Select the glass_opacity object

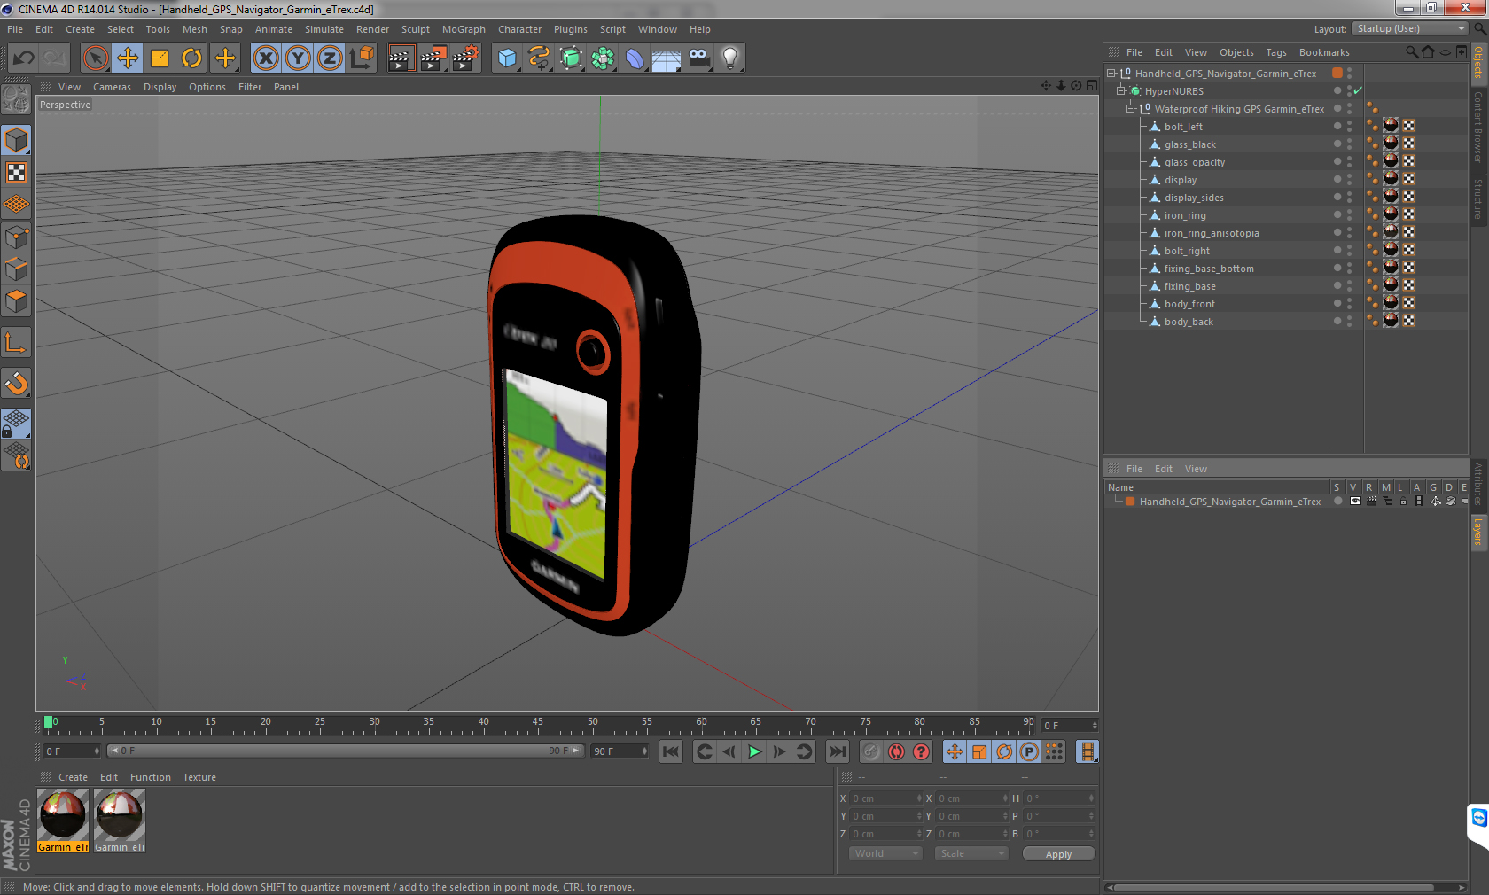[x=1194, y=162]
